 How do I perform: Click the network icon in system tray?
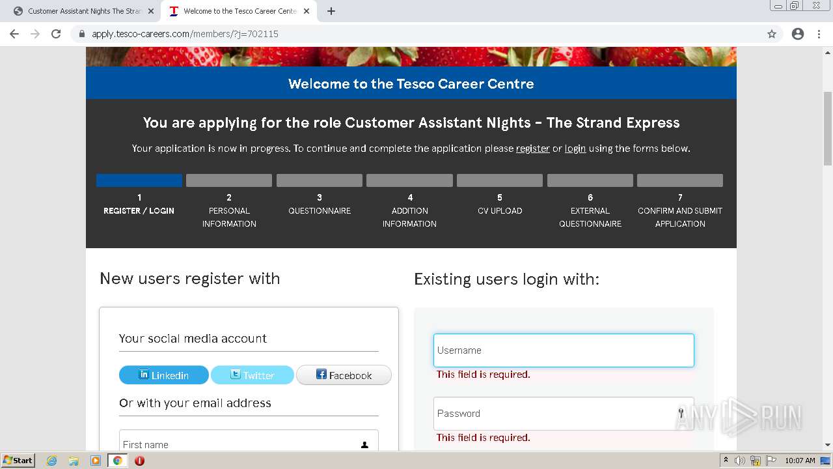click(x=756, y=461)
